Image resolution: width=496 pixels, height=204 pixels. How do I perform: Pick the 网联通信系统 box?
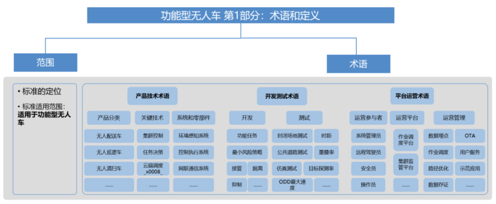click(194, 169)
